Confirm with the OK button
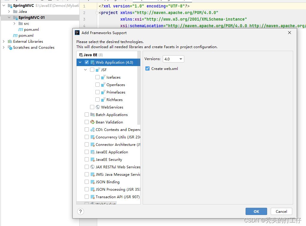Image resolution: width=306 pixels, height=226 pixels. pos(256,211)
